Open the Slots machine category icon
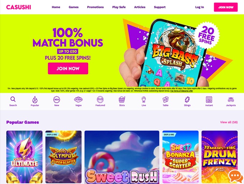 122,99
